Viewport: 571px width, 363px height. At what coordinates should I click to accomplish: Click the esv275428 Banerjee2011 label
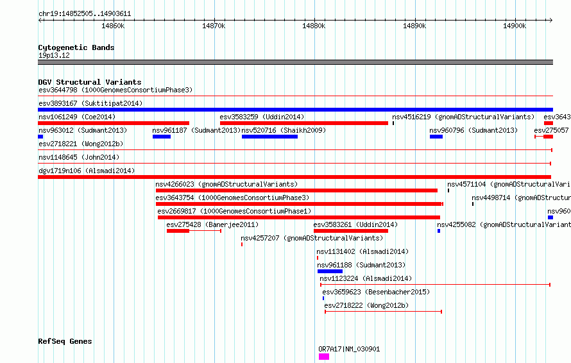tap(212, 224)
